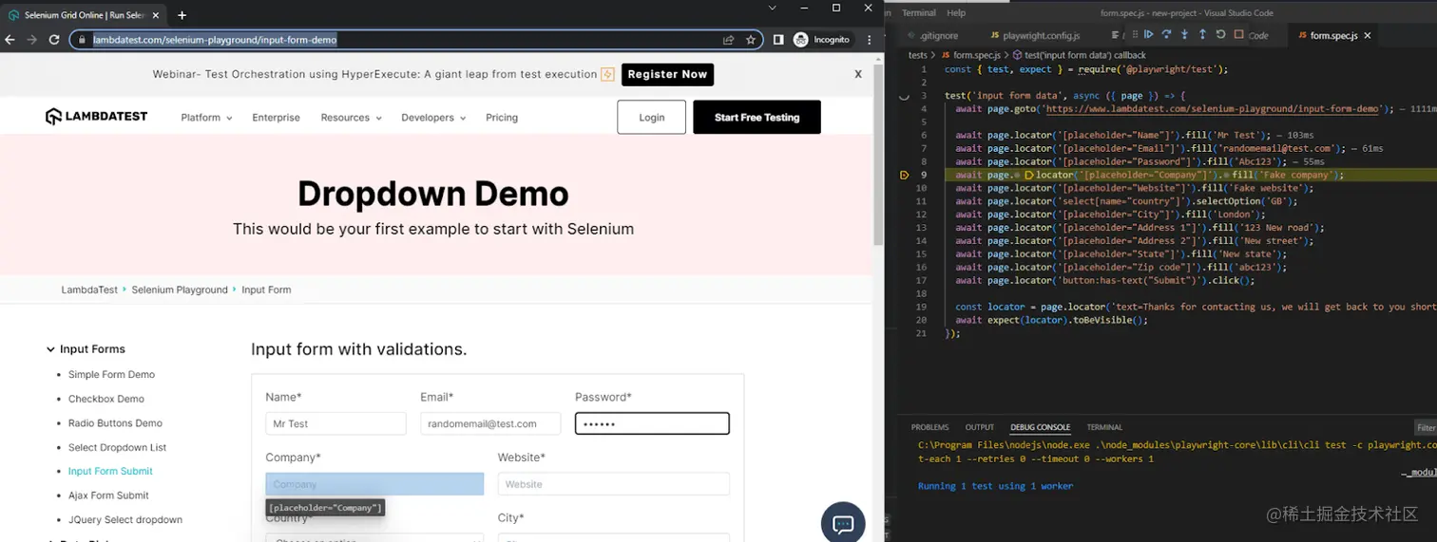Screen dimensions: 1437x542
Task: Click the debug Step Over button
Action: [1166, 34]
